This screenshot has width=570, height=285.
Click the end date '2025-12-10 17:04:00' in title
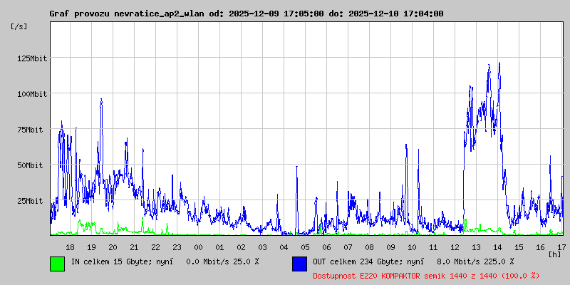[x=396, y=14]
